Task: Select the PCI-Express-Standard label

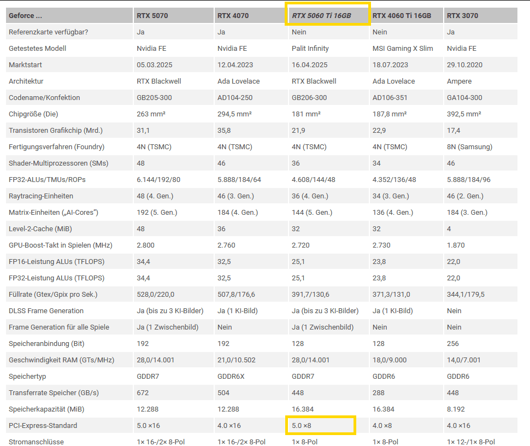Action: pos(43,426)
